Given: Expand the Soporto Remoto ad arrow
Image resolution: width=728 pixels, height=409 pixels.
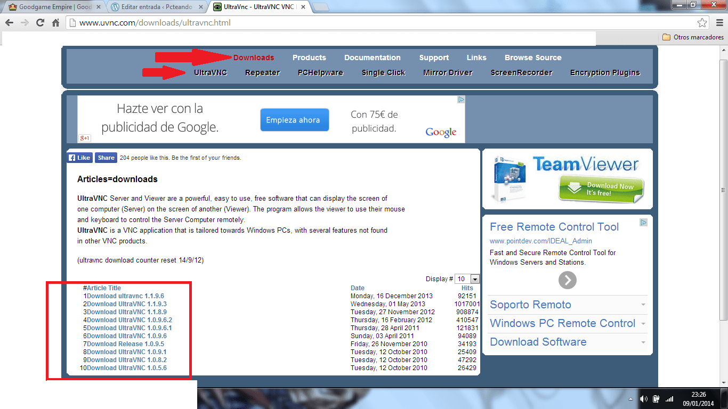Looking at the screenshot, I should coord(643,305).
